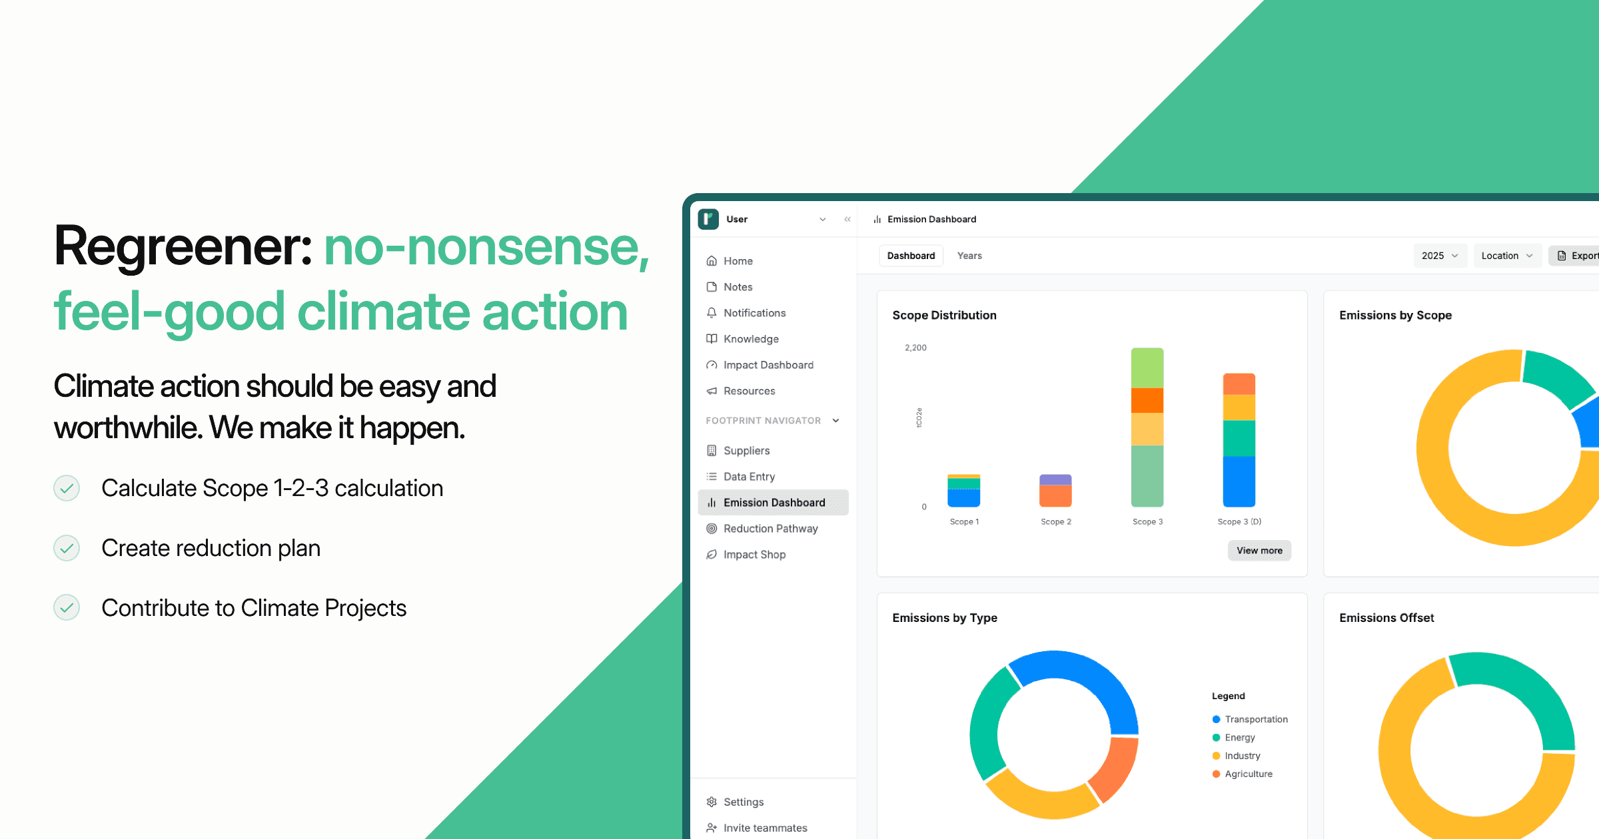Open the 2025 year dropdown
This screenshot has width=1599, height=839.
point(1440,256)
